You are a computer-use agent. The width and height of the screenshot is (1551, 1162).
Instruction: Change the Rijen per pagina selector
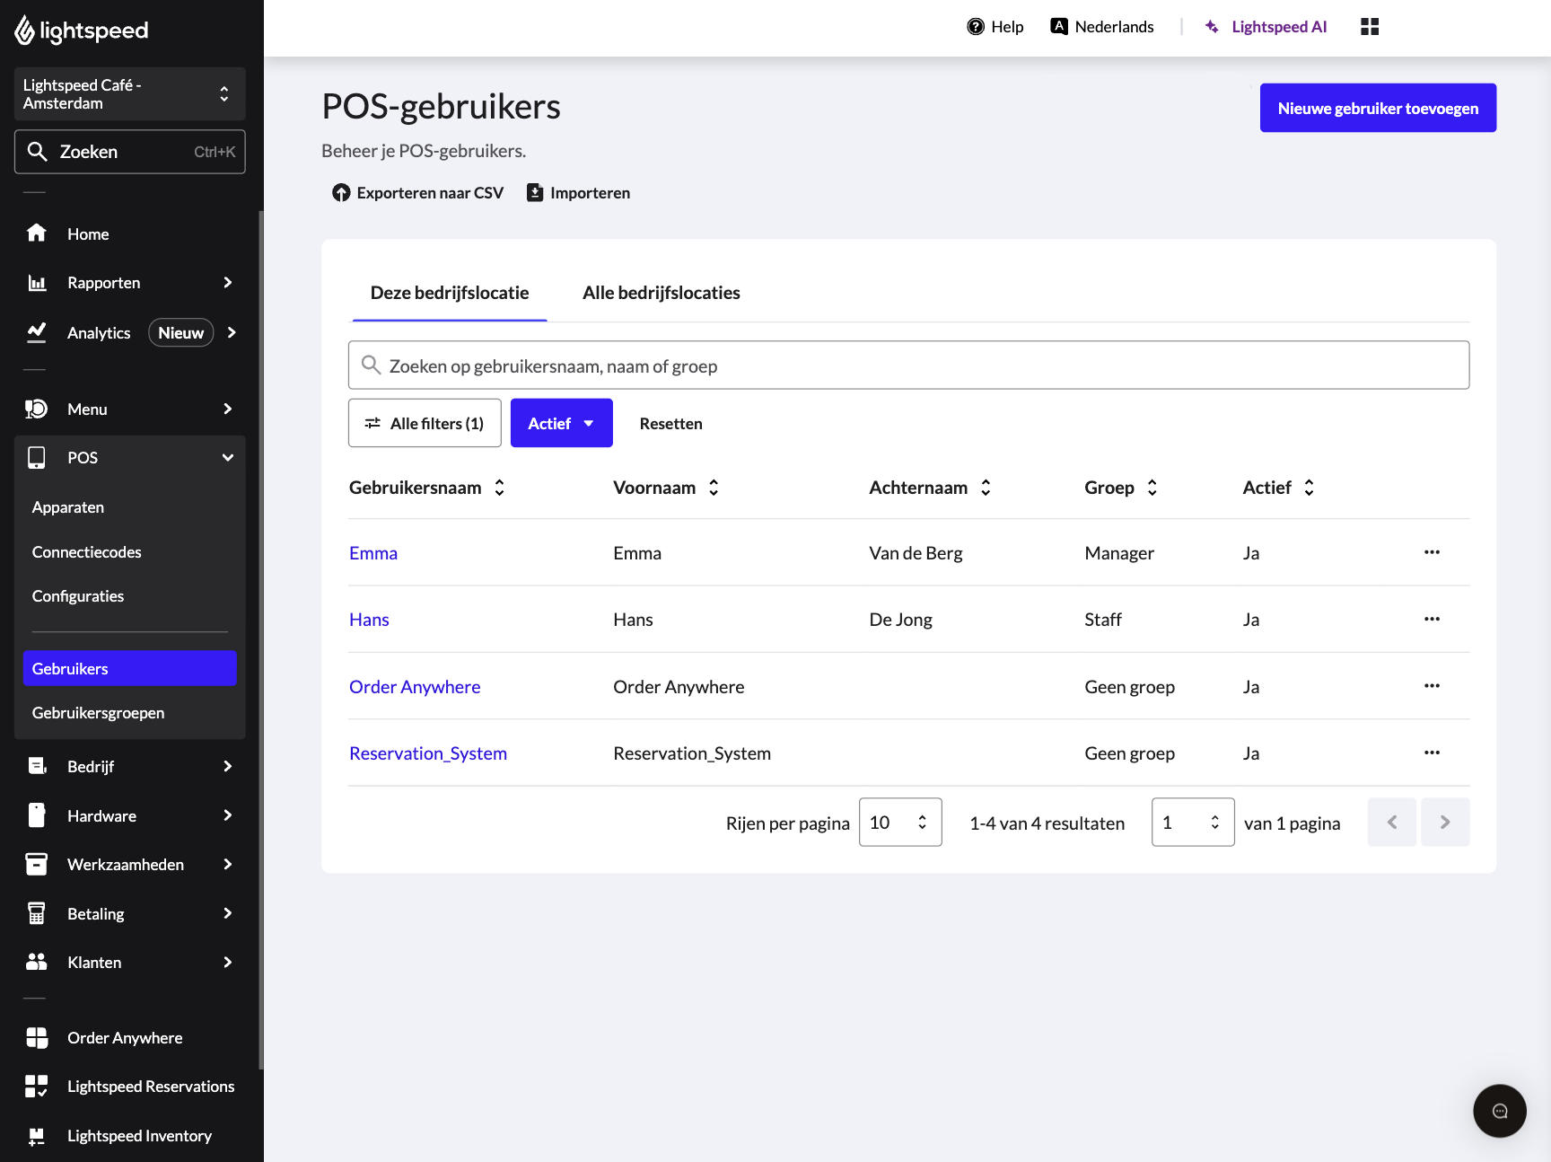click(900, 822)
